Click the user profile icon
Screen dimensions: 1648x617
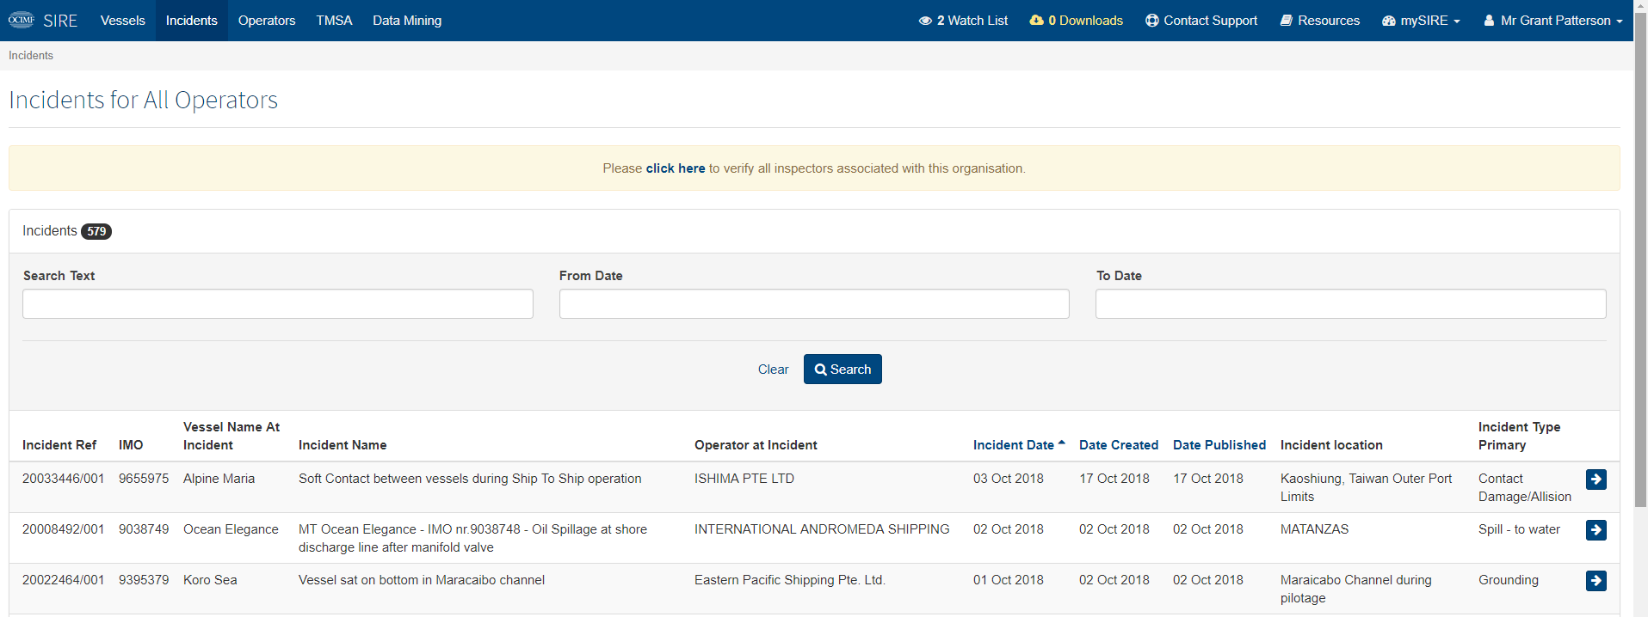click(1489, 21)
